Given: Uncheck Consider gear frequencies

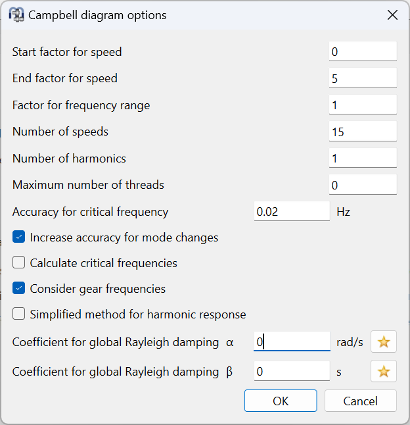Looking at the screenshot, I should [19, 289].
